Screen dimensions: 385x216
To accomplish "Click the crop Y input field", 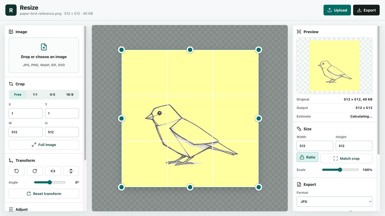I will [x=62, y=113].
